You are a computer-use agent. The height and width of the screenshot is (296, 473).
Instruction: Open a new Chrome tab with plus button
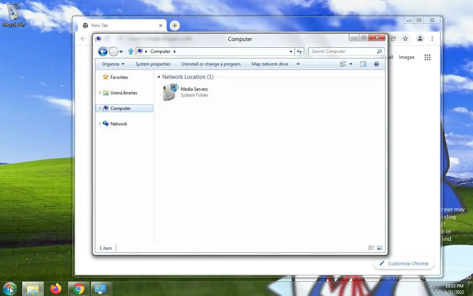click(x=175, y=26)
